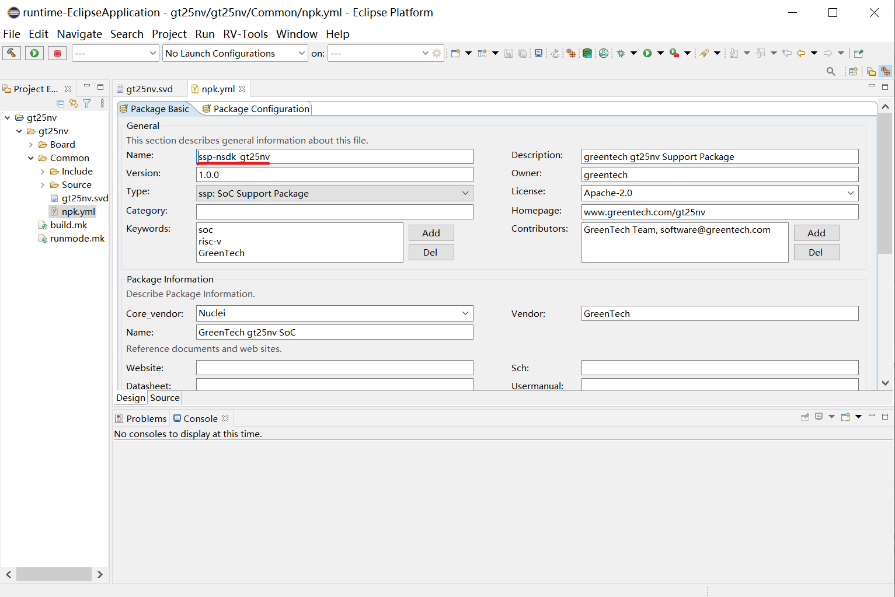Viewport: 895px width, 597px height.
Task: Select runmode.mk in the project tree
Action: [77, 239]
